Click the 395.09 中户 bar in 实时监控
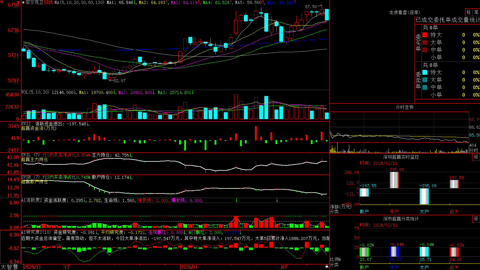480x270 pixels. (x=394, y=180)
